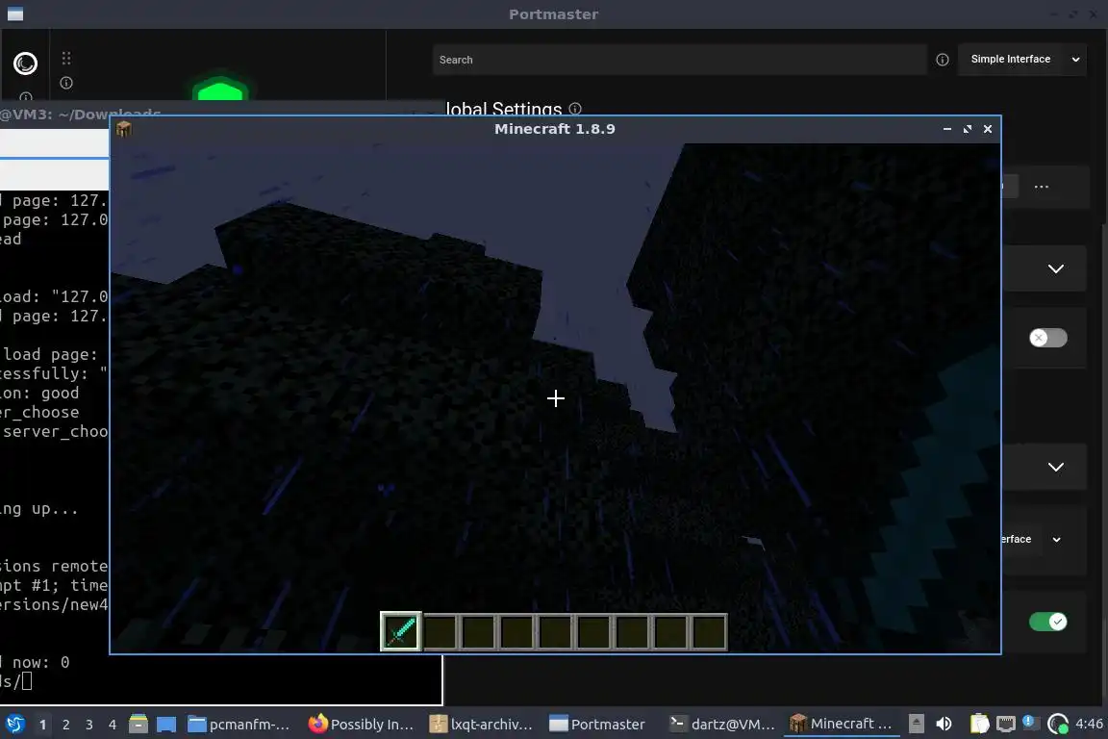Viewport: 1108px width, 739px height.
Task: Click the info icon below the grid dots
Action: (66, 83)
